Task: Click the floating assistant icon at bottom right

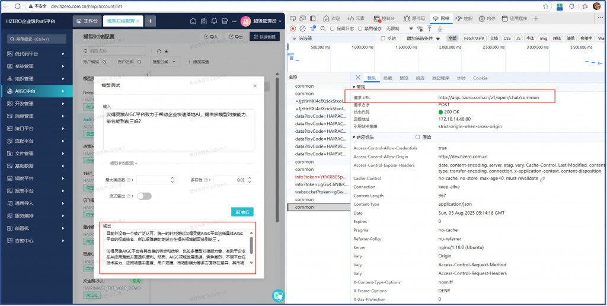Action: click(277, 295)
